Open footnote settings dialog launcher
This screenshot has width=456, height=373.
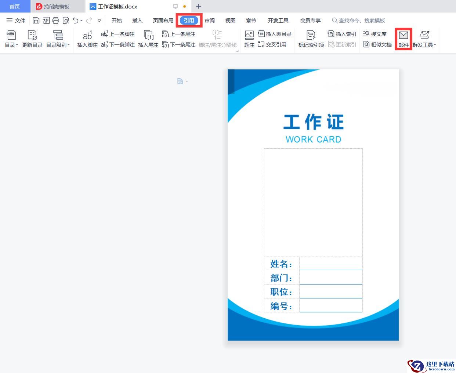[x=238, y=51]
